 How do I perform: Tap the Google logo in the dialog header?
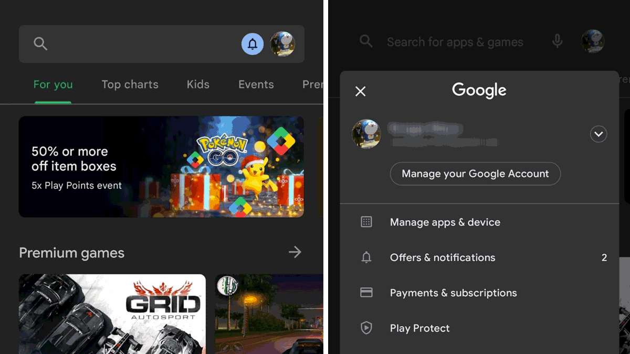(x=479, y=91)
